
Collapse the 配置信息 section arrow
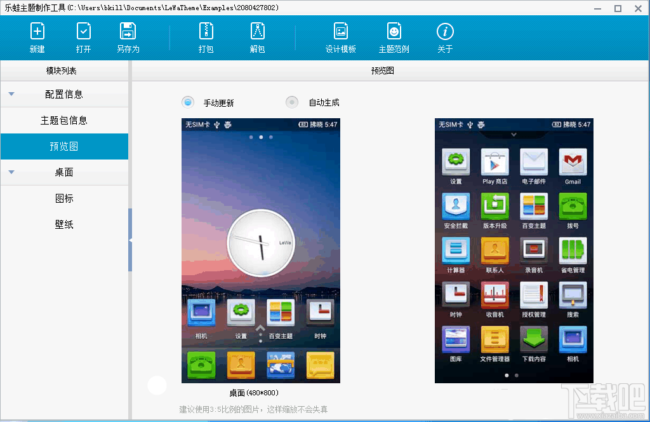tap(11, 94)
